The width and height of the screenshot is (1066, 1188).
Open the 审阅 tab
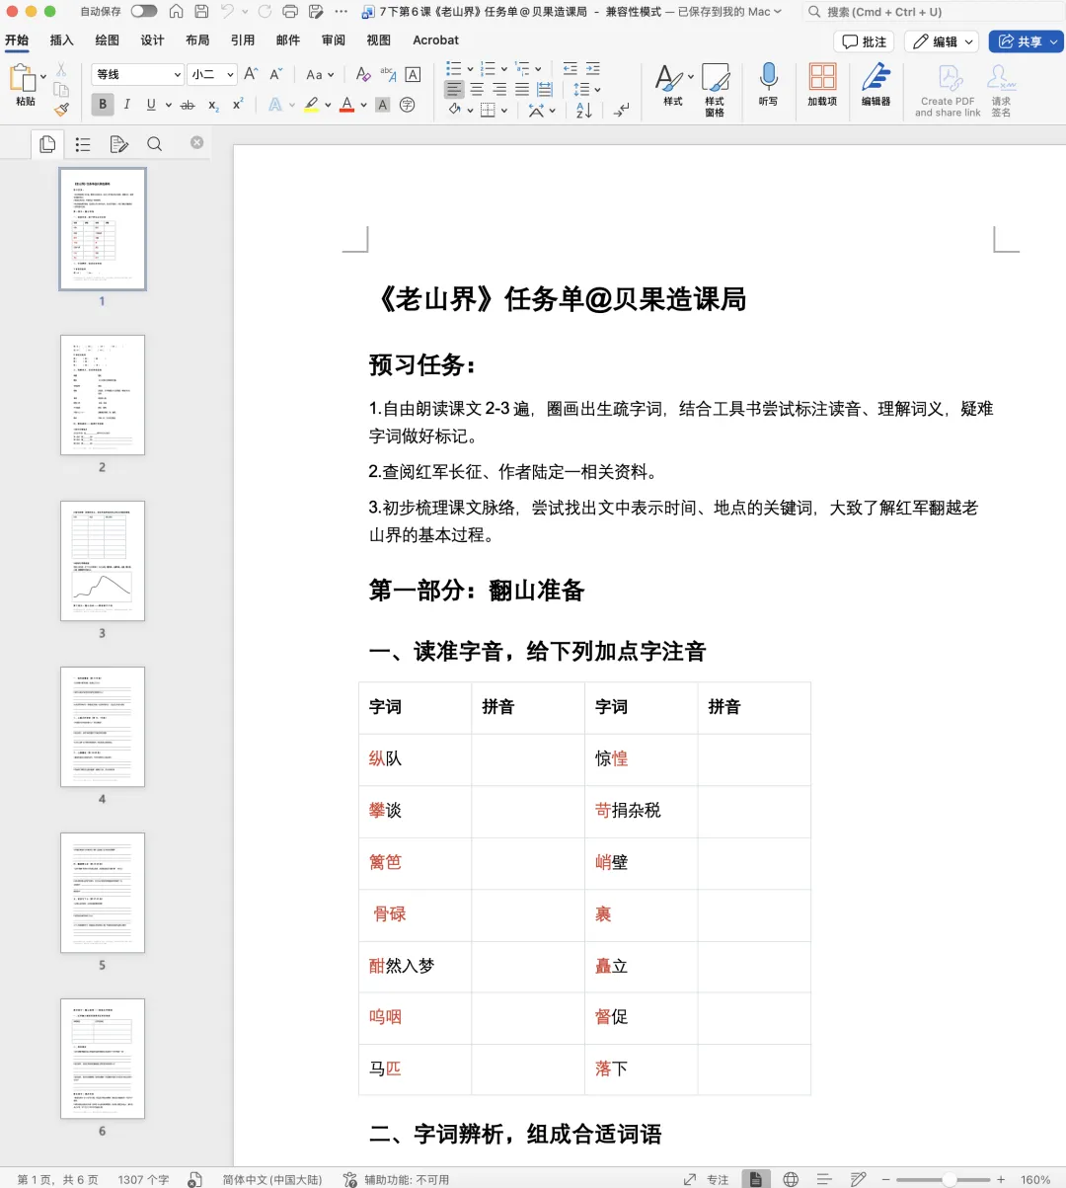(334, 40)
